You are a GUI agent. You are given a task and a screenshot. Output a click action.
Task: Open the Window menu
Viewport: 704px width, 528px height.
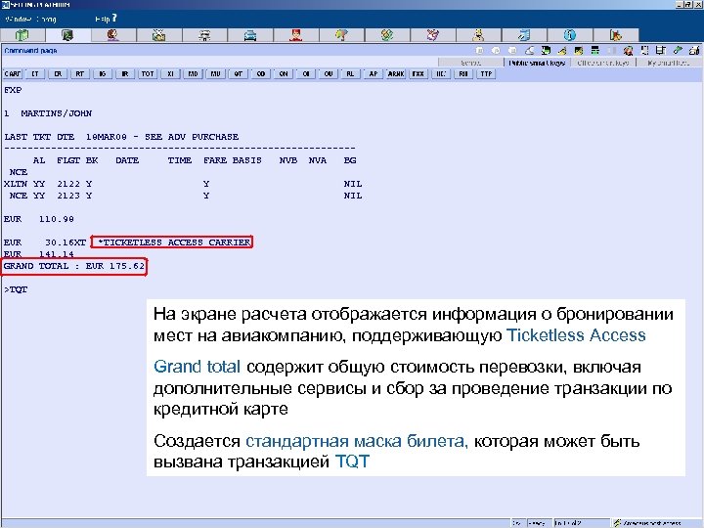point(19,20)
